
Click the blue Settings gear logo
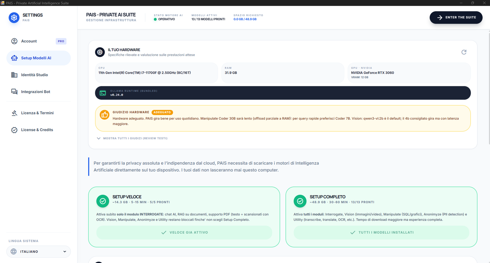click(x=14, y=18)
